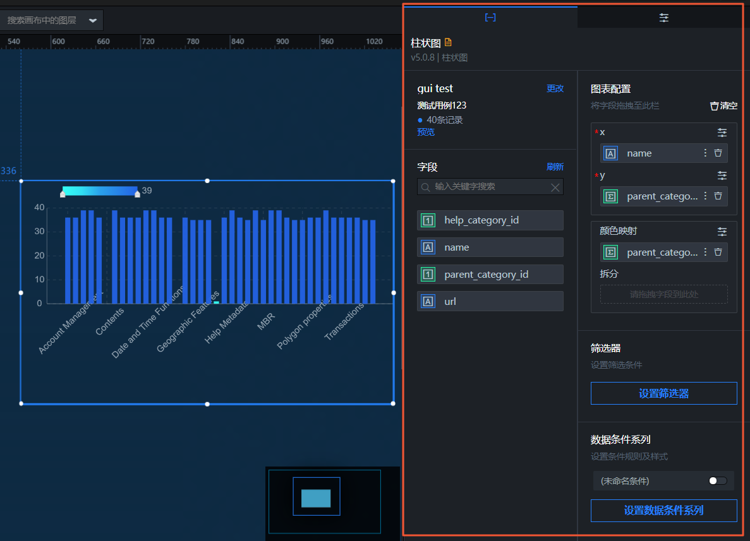Select the name field in the 字段 list

(490, 247)
